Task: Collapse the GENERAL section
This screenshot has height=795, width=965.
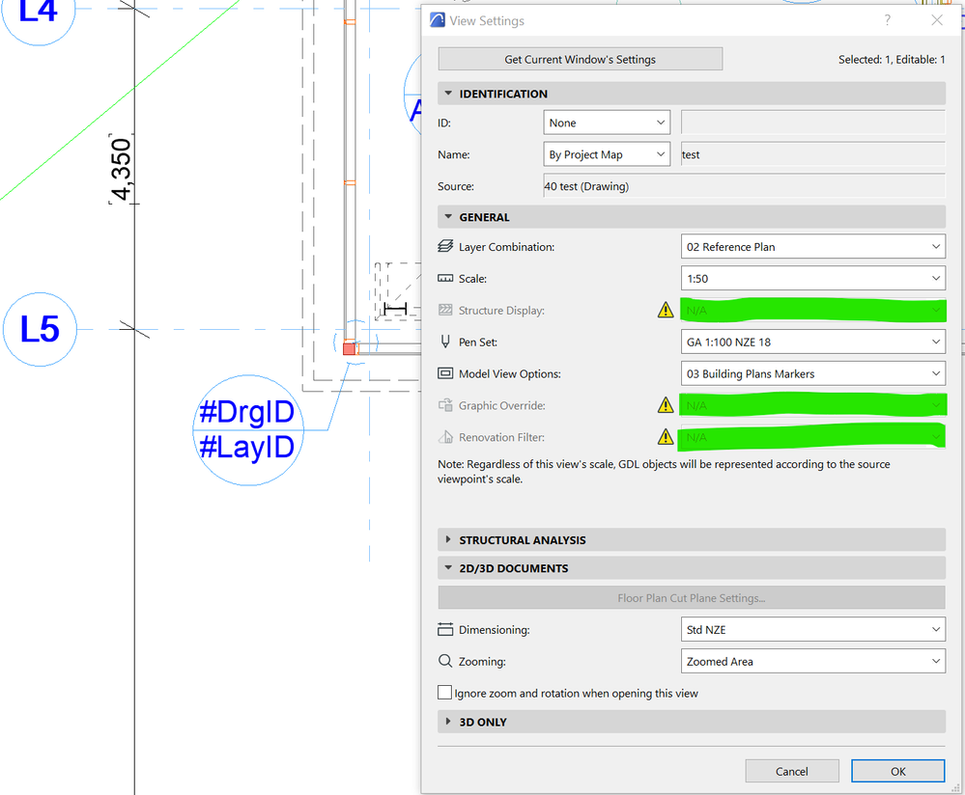Action: pos(447,216)
